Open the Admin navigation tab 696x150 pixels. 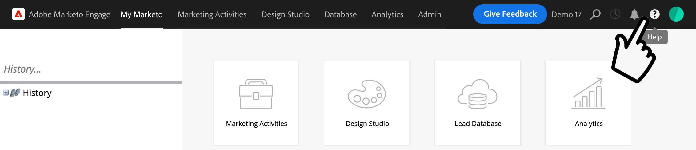(x=430, y=14)
